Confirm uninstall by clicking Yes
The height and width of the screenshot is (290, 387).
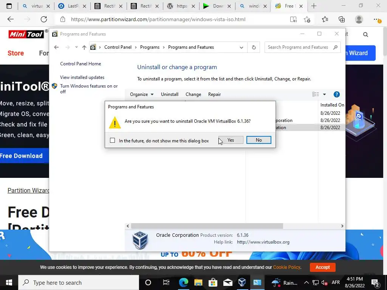point(231,140)
